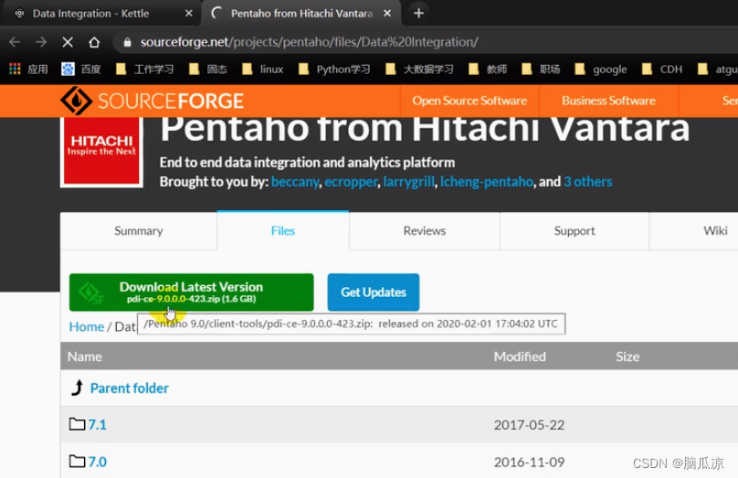Click the SourceForge logo
Screen dimensions: 738x478
[x=152, y=101]
